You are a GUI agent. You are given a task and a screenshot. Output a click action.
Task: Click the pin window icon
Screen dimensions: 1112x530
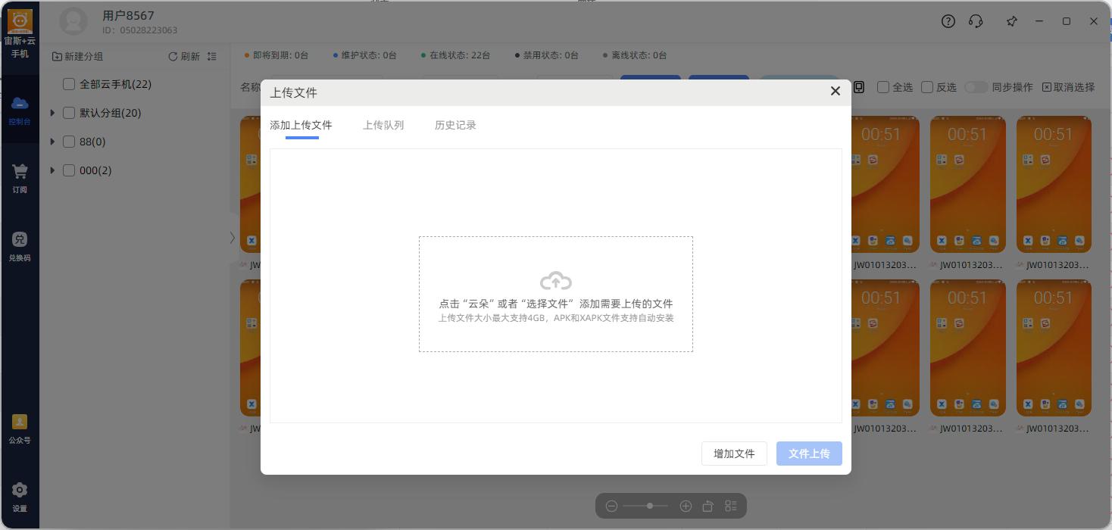1012,21
